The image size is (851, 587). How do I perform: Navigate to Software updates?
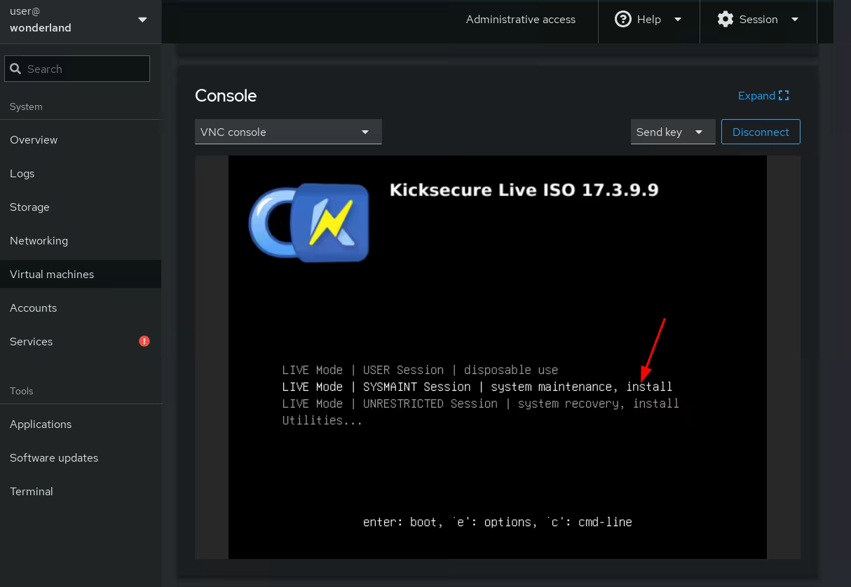point(54,457)
